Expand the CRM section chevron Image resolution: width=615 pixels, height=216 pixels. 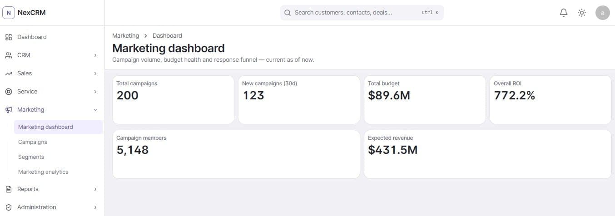tap(95, 55)
